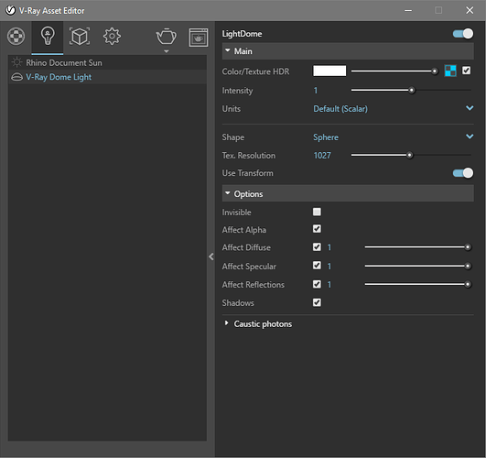
Task: Open the Settings gear tab
Action: point(112,37)
